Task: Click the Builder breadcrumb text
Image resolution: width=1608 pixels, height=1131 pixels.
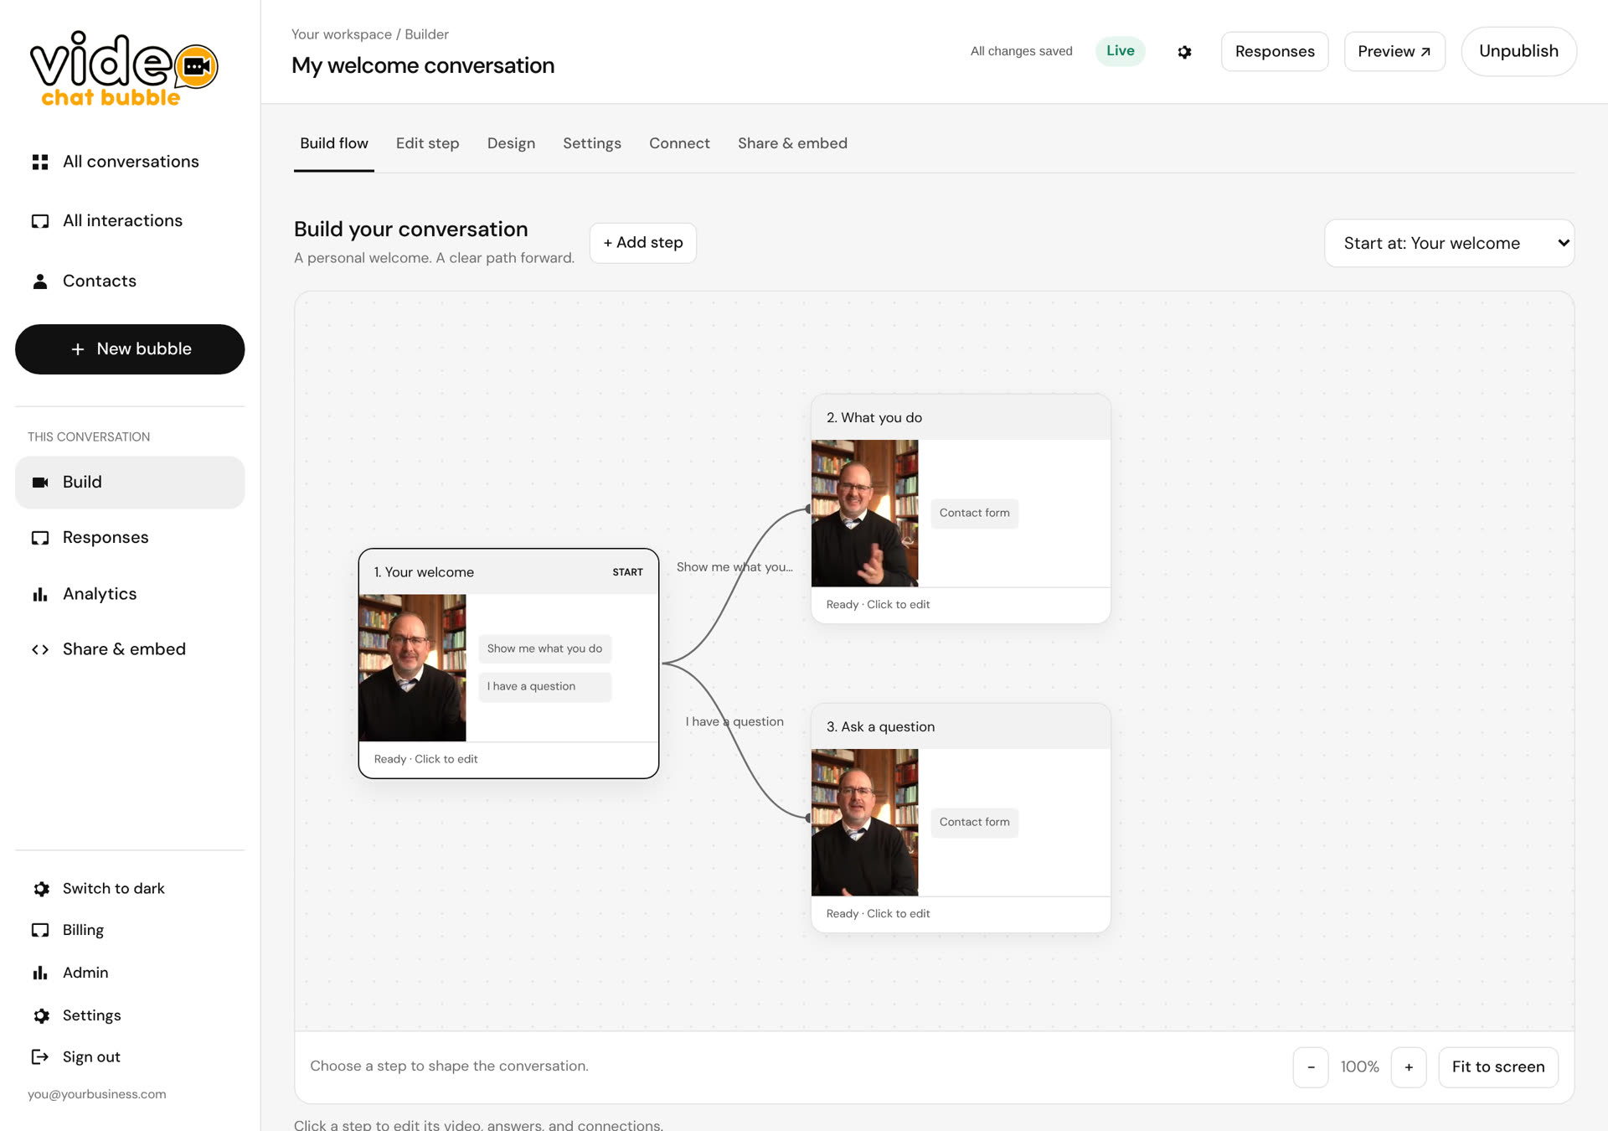Action: pos(426,34)
